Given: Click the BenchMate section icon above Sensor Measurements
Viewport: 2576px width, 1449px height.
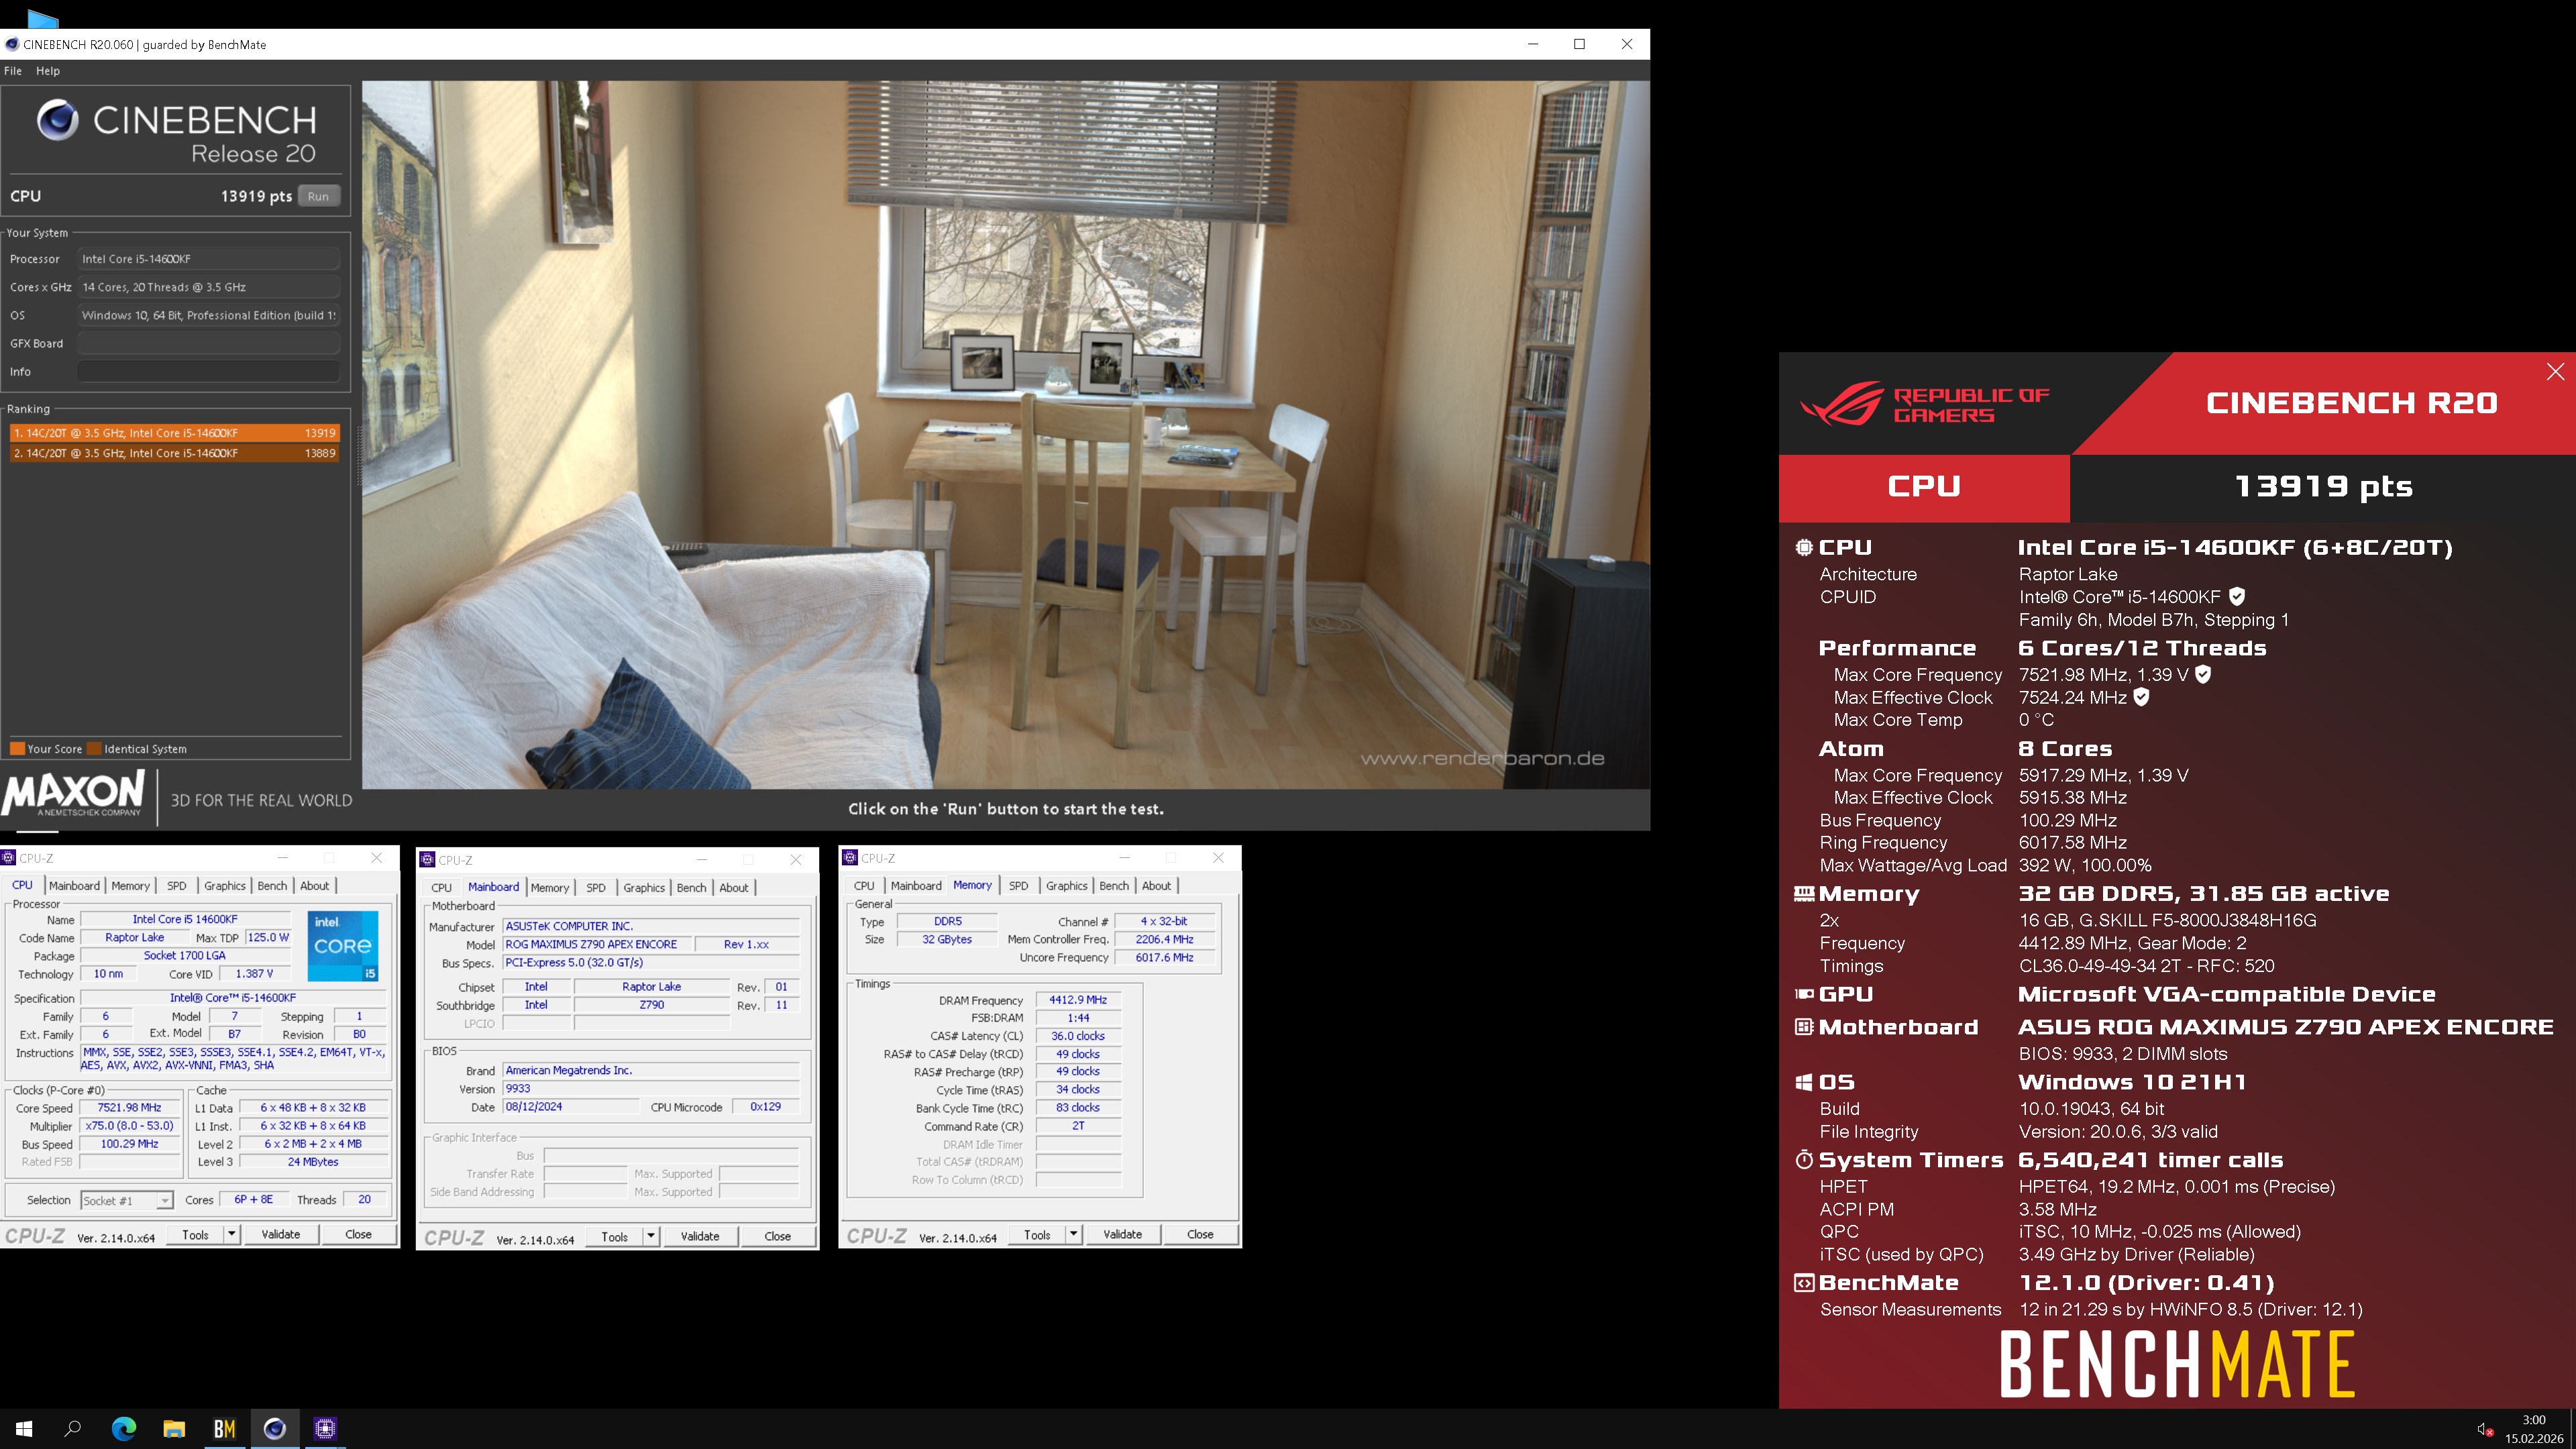Looking at the screenshot, I should click(1804, 1283).
